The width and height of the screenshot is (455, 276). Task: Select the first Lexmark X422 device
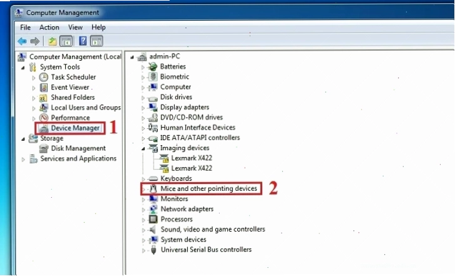(x=192, y=158)
